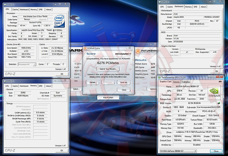Viewport: 228px width, 156px height.
Task: Open About tab in the CPU-Z Mainboard window
Action: [x=203, y=7]
